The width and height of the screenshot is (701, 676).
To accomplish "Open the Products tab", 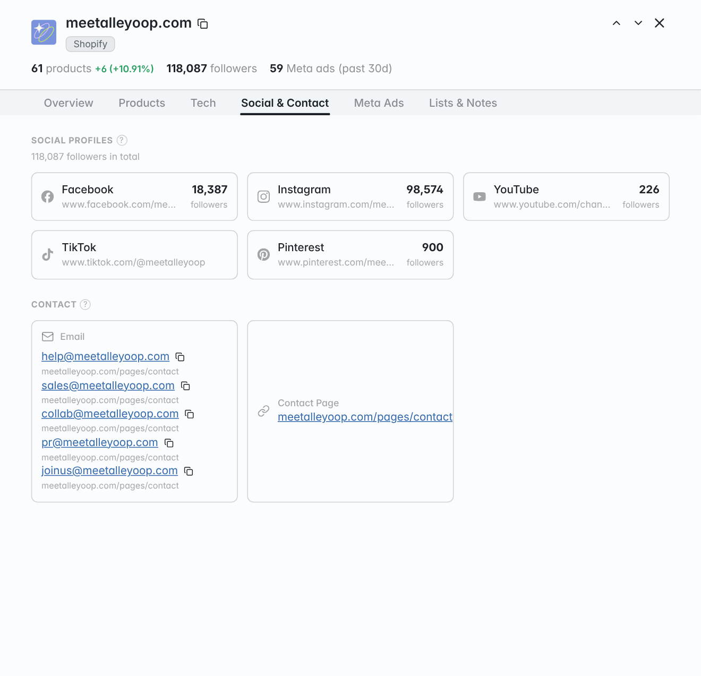I will pyautogui.click(x=142, y=103).
